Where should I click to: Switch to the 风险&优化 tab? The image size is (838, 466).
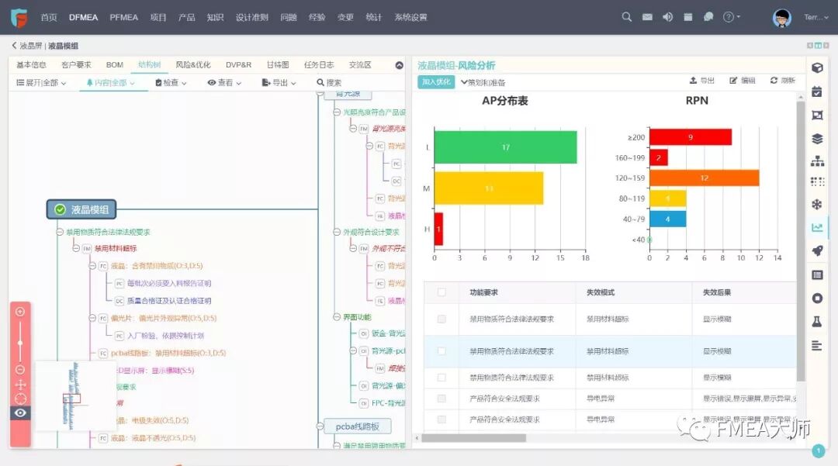coord(193,64)
